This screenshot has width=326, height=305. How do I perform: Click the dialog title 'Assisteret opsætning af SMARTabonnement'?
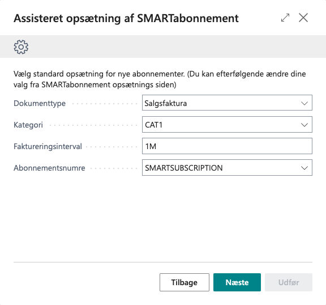pos(126,18)
